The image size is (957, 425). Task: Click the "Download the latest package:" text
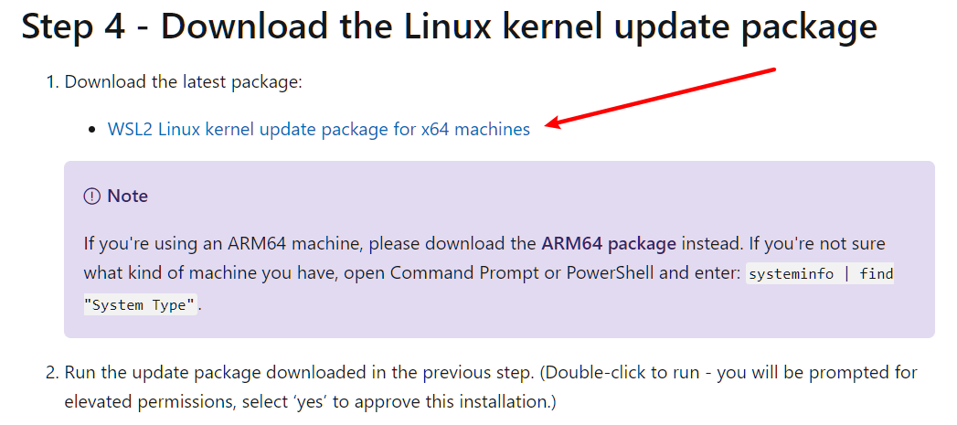[183, 82]
